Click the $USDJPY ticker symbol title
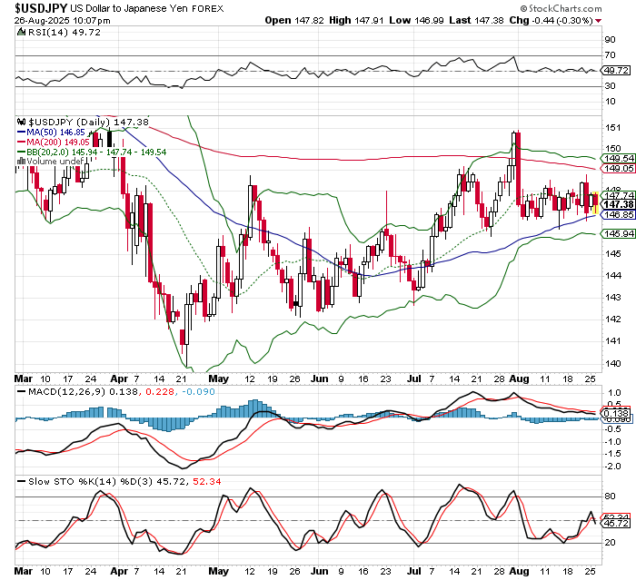 [x=41, y=8]
